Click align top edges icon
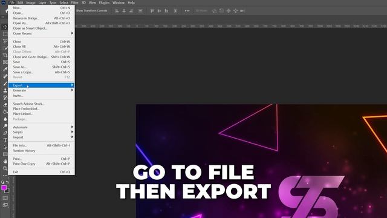This screenshot has width=387, height=218. tap(152, 11)
